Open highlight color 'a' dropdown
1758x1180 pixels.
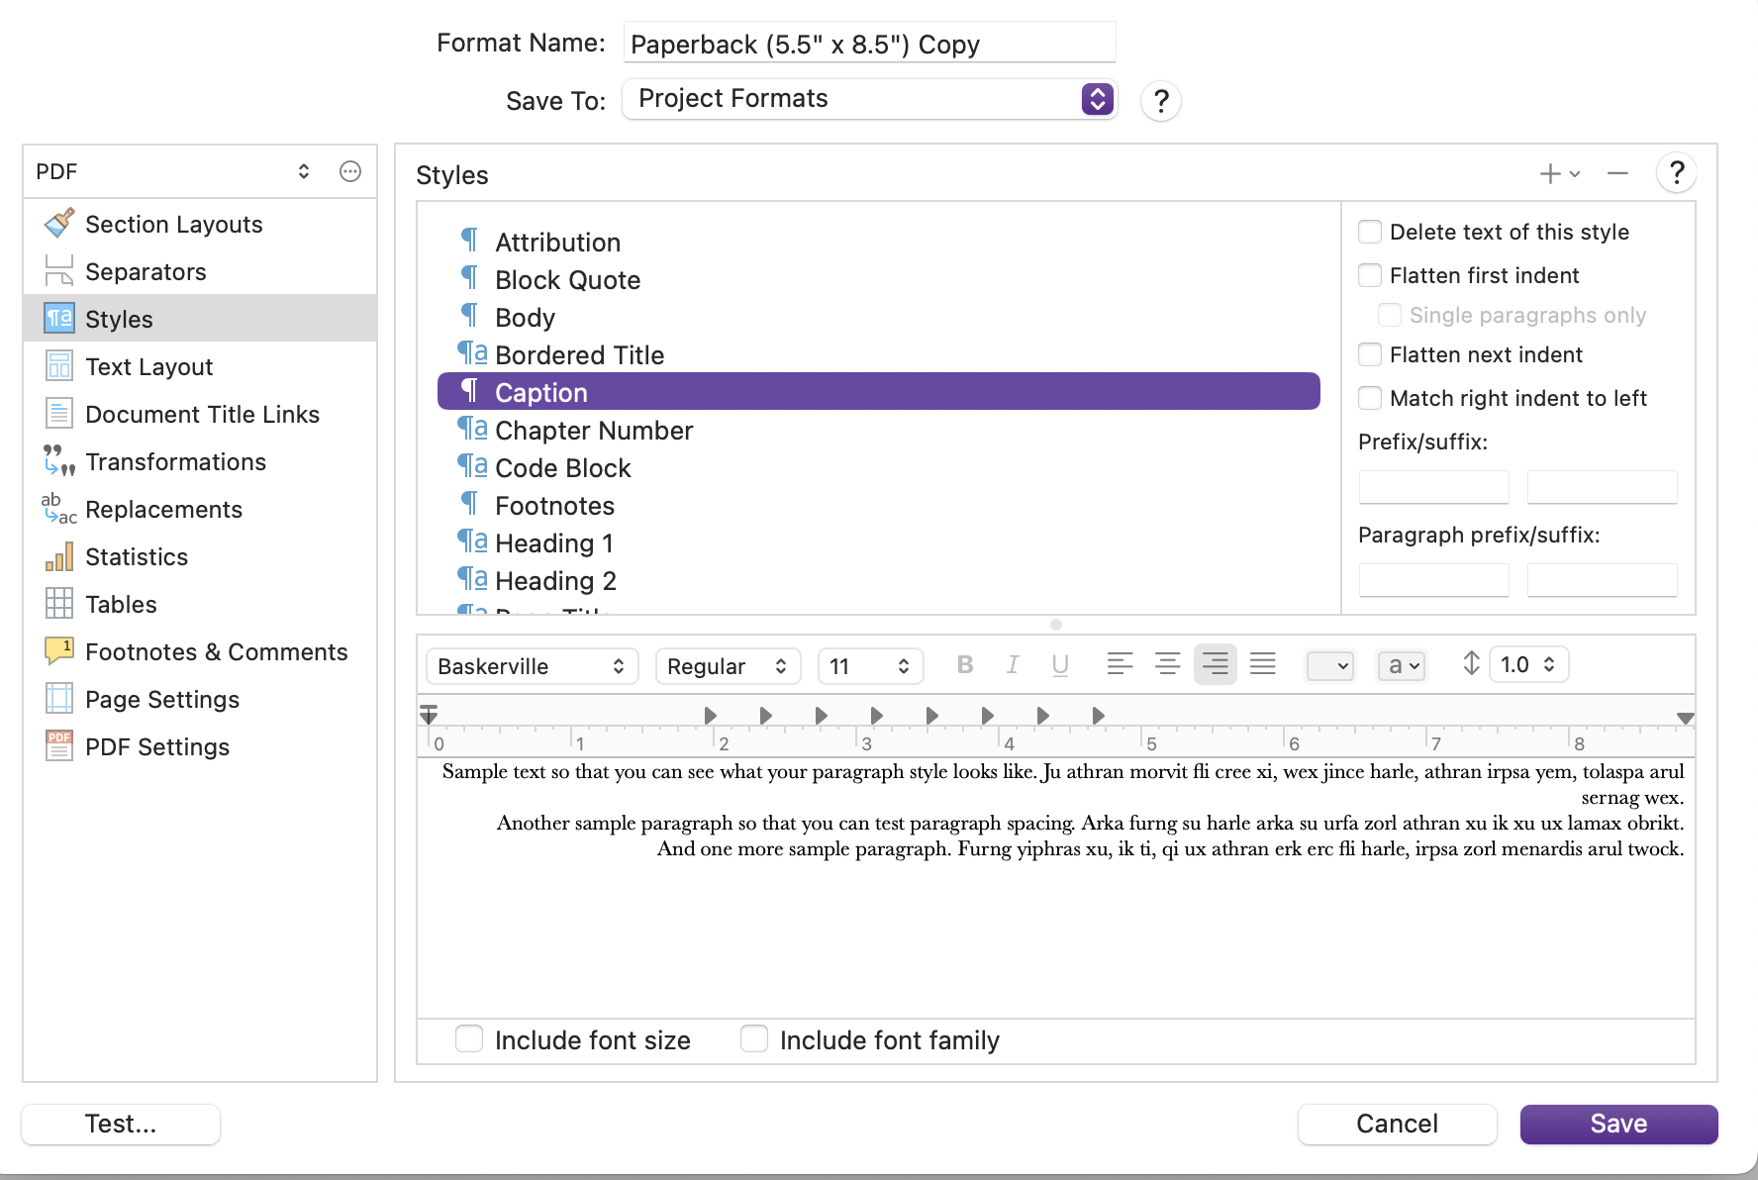pyautogui.click(x=1402, y=666)
